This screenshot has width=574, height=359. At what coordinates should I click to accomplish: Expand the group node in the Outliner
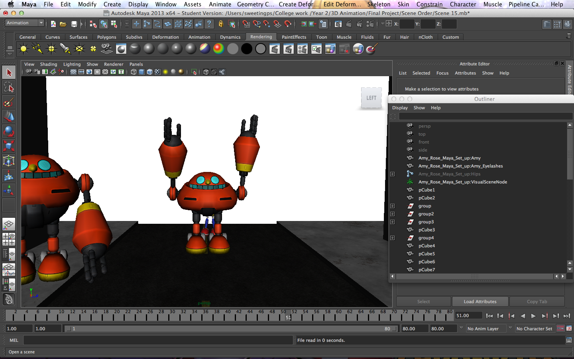point(393,206)
